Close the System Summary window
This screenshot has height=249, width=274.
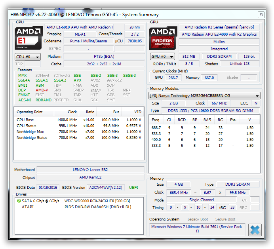[x=261, y=15]
